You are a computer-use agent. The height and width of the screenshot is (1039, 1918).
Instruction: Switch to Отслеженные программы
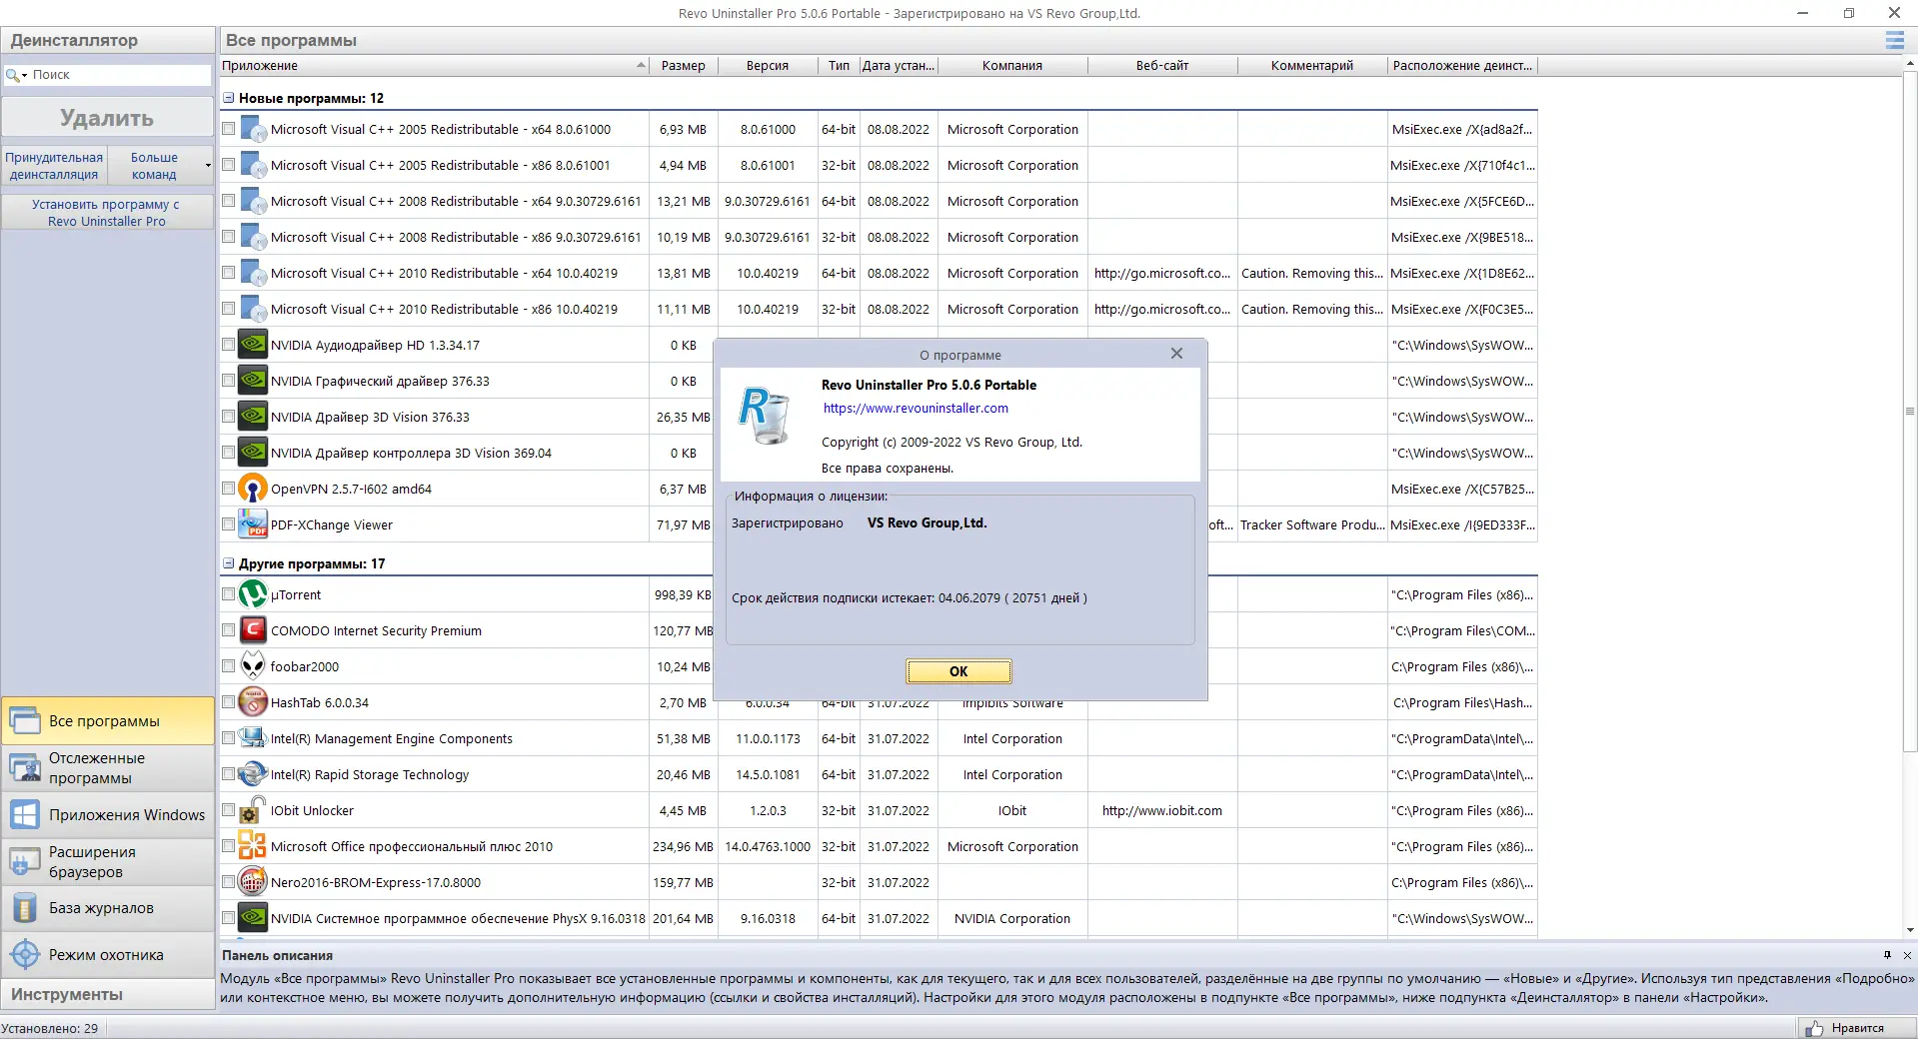click(x=108, y=768)
